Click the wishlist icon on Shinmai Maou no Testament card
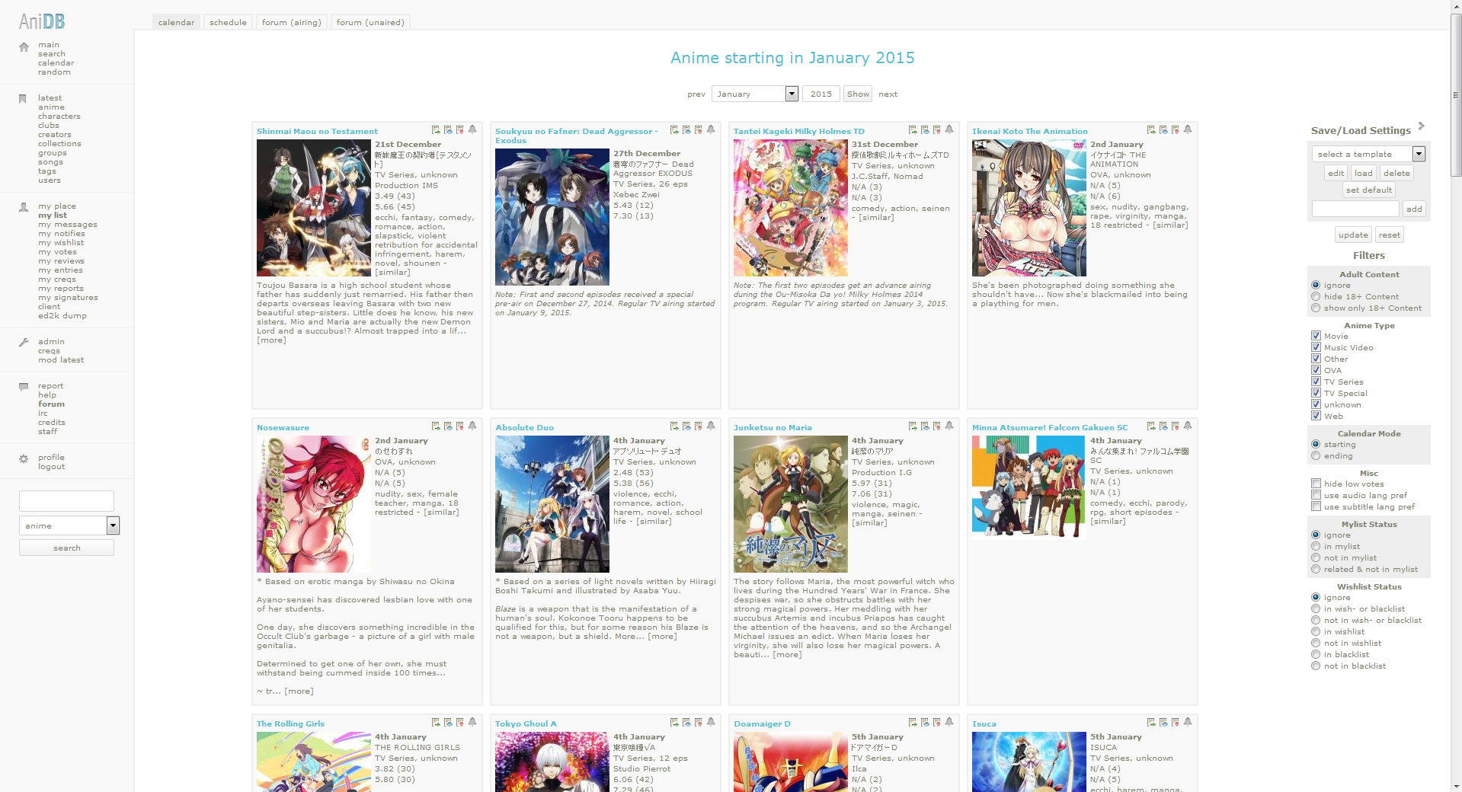1462x792 pixels. click(460, 130)
